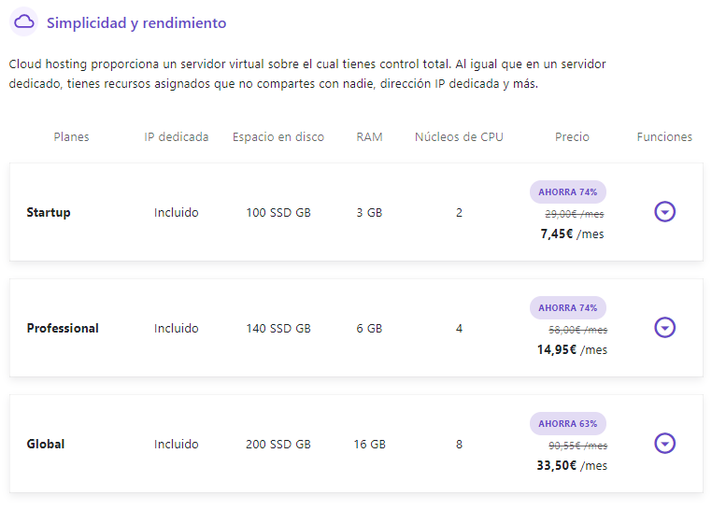Click the IP dedicada column header
This screenshot has height=510, width=712.
(177, 136)
